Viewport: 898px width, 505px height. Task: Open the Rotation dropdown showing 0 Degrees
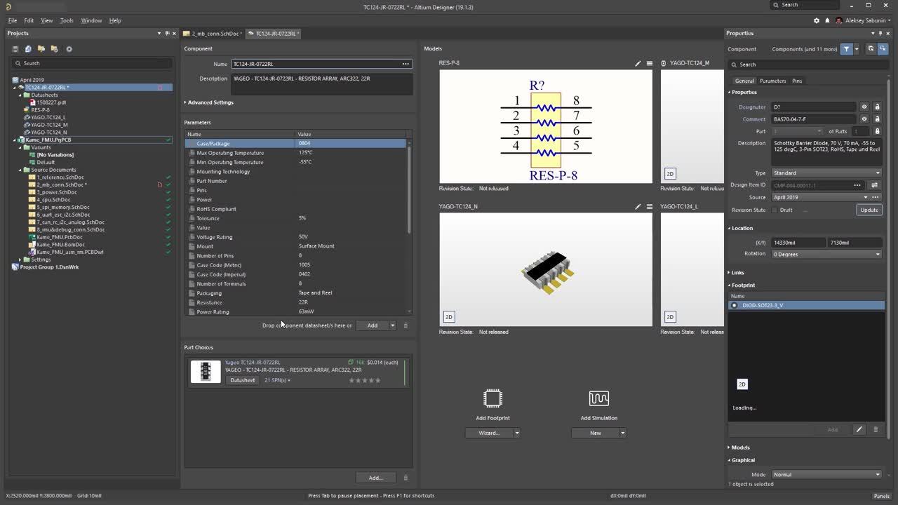point(826,254)
